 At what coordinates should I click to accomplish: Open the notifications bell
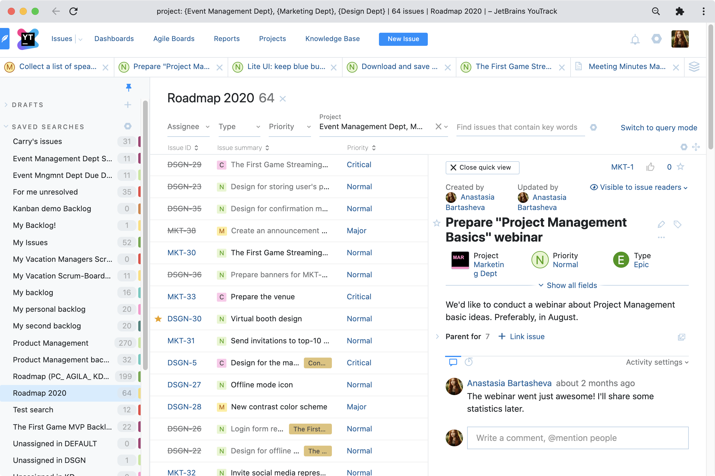[635, 39]
